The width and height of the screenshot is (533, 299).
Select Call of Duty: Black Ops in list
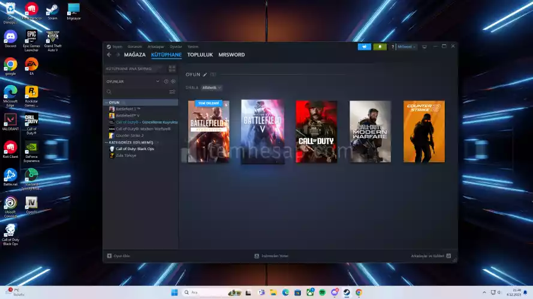[135, 149]
